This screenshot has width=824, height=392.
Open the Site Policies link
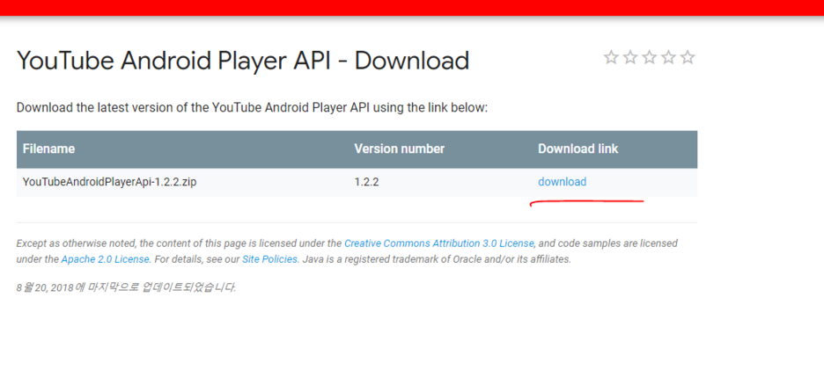270,259
